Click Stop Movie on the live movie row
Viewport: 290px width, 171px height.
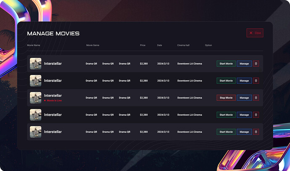(x=226, y=98)
